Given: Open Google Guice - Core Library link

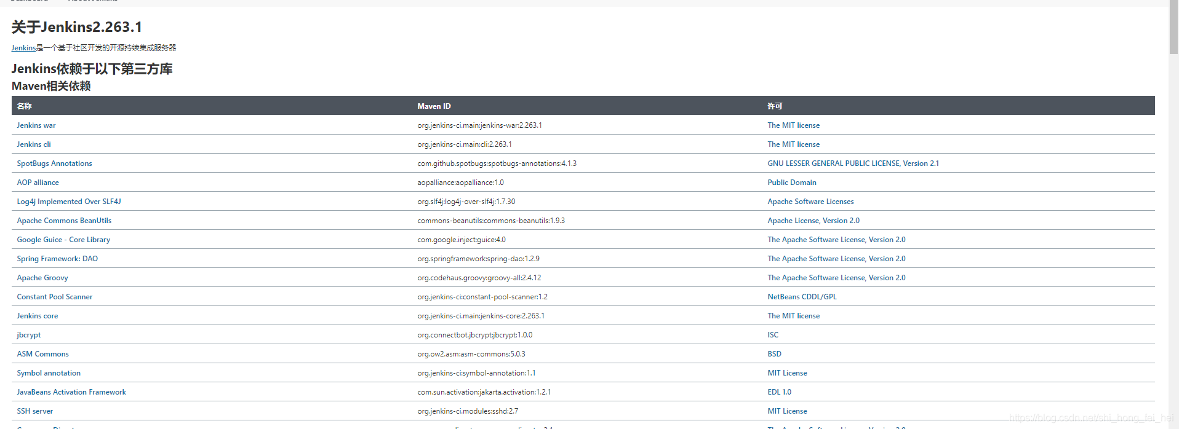Looking at the screenshot, I should [x=64, y=240].
